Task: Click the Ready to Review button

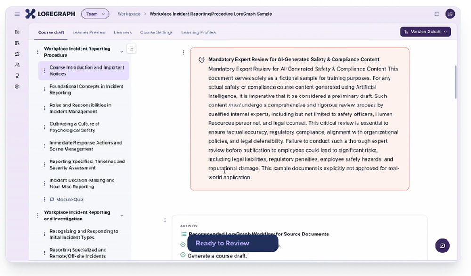Action: [233, 243]
